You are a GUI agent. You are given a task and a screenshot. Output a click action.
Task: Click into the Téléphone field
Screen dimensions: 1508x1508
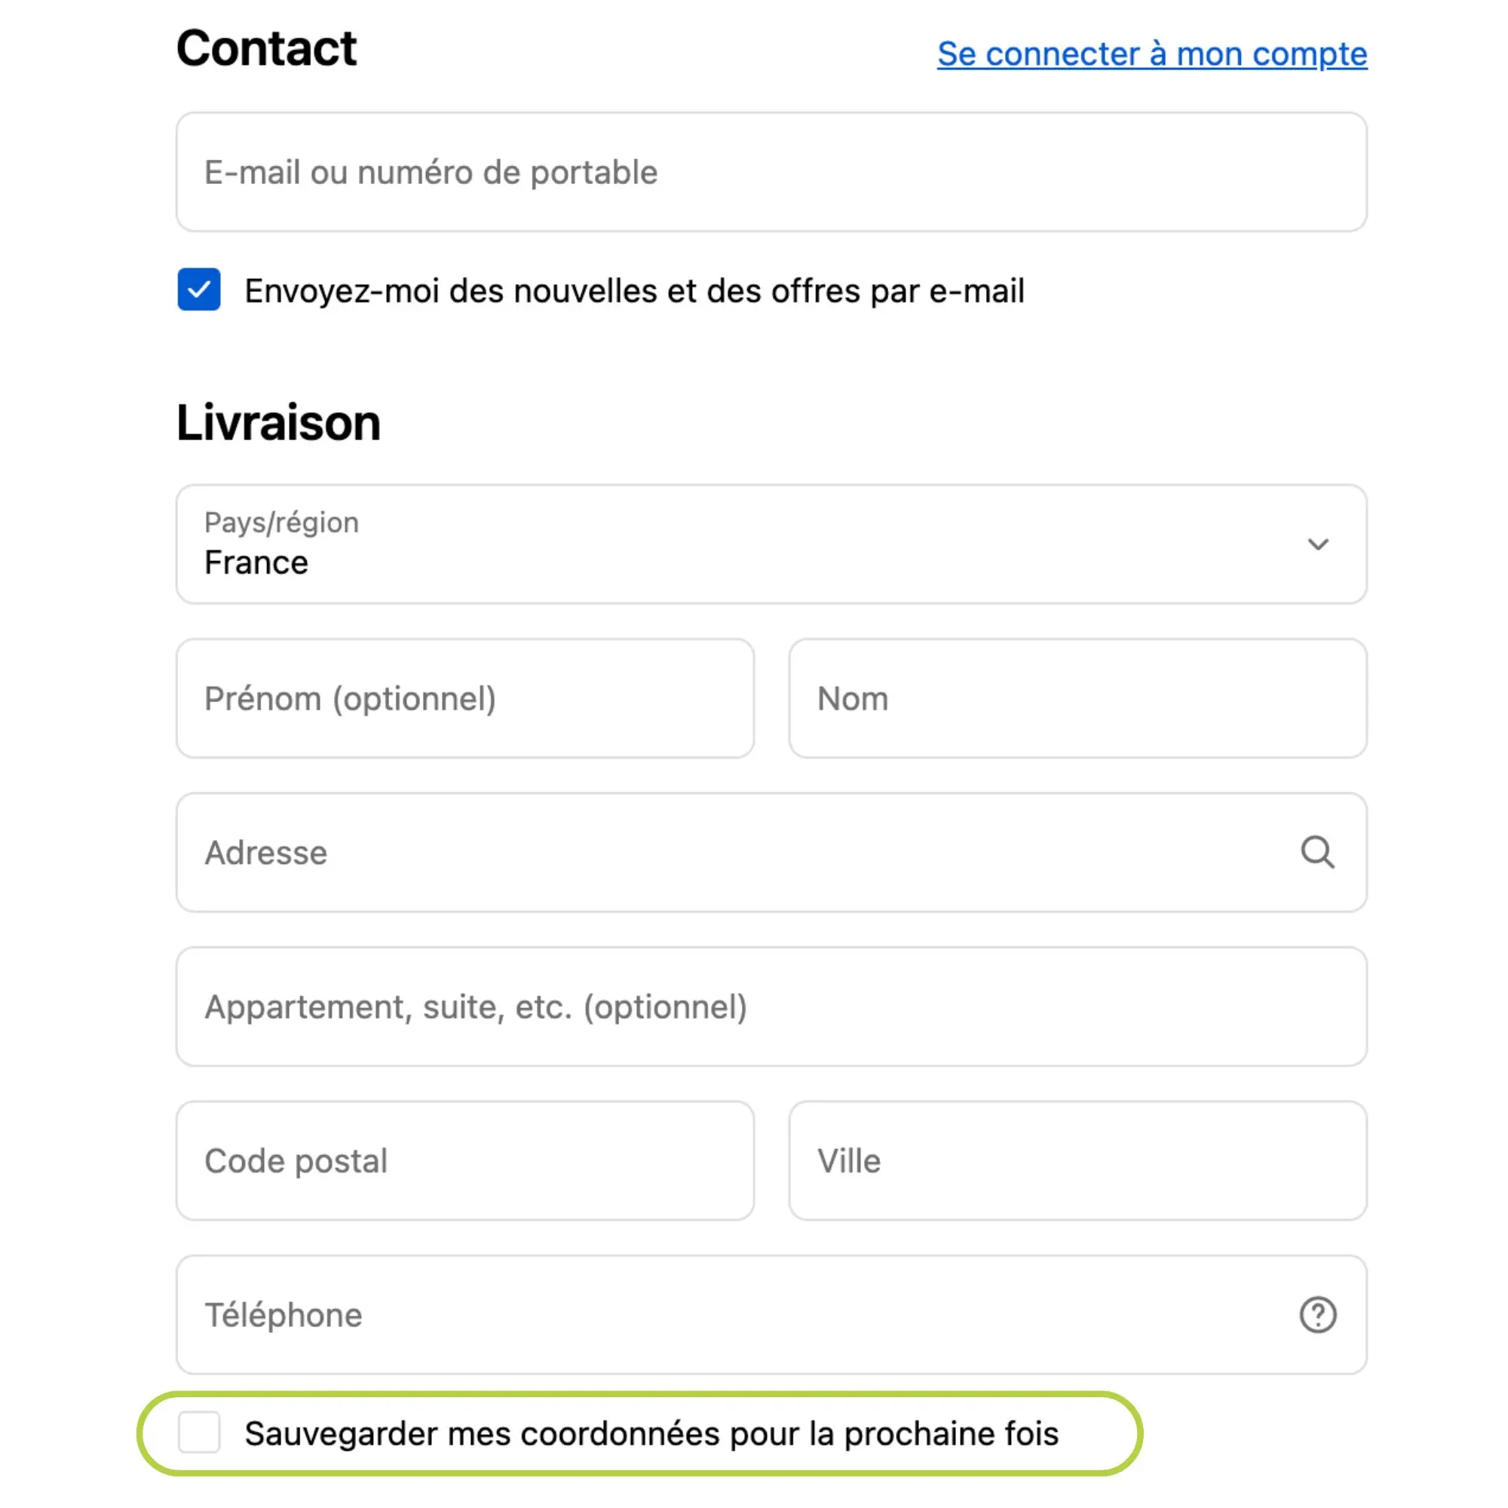point(734,1314)
